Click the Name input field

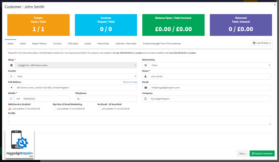(x=210, y=76)
